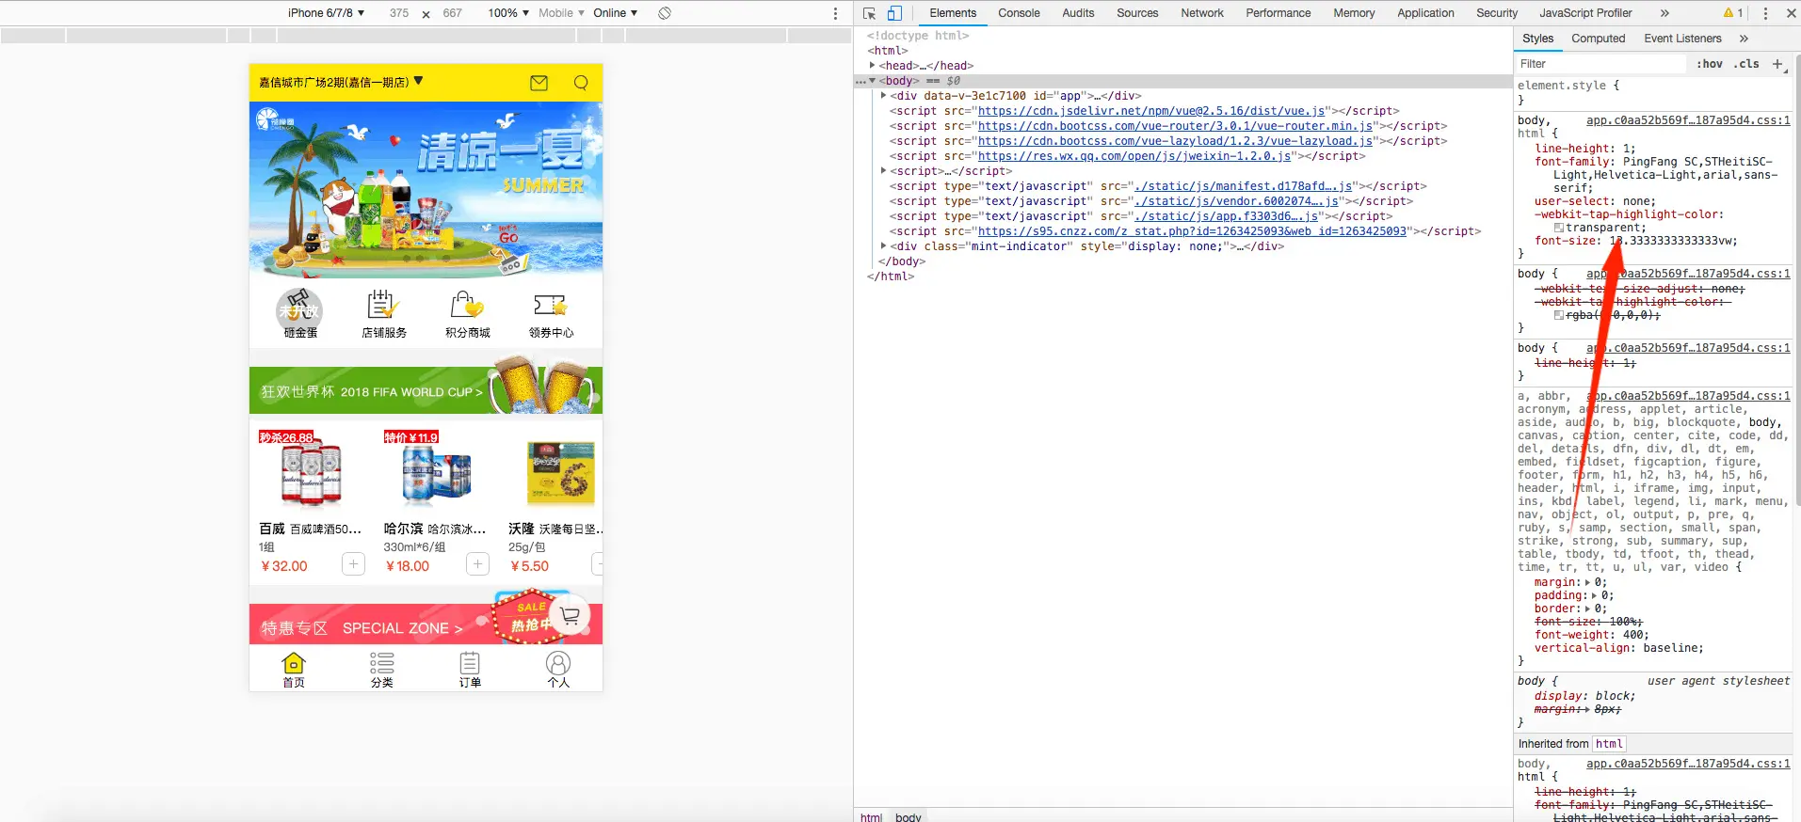Viewport: 1801px width, 822px height.
Task: Switch to the Network tab
Action: pos(1202,13)
